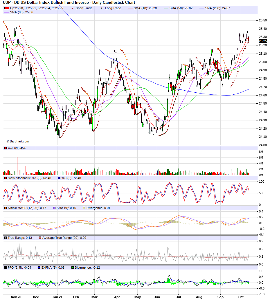Click the 25.00 price axis label
The height and width of the screenshot is (306, 270).
[263, 62]
